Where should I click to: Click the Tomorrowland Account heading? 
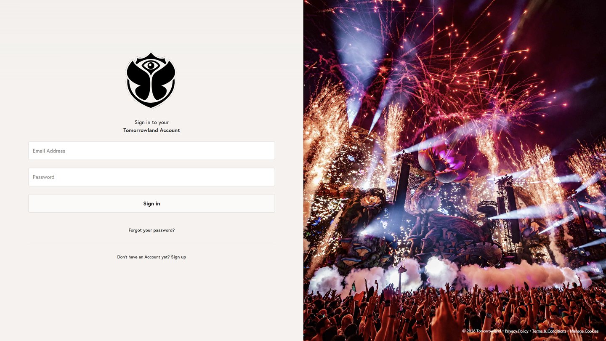(x=151, y=131)
